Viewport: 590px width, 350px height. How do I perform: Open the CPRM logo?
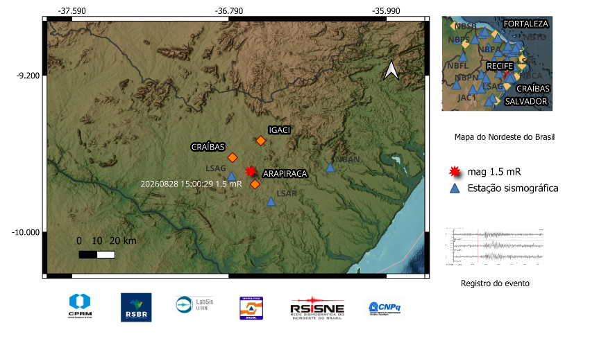80,306
